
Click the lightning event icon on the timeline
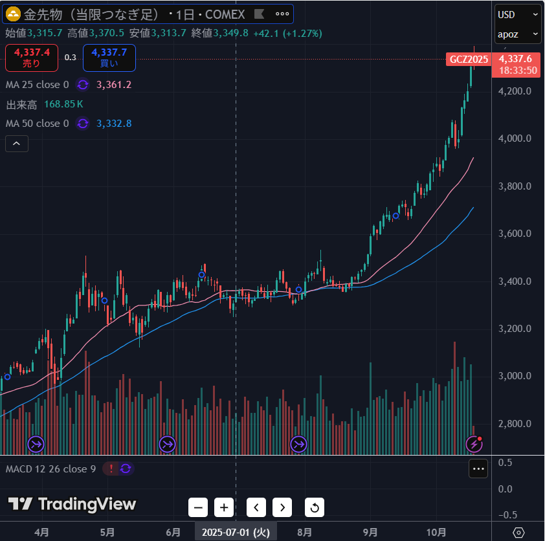[x=474, y=444]
